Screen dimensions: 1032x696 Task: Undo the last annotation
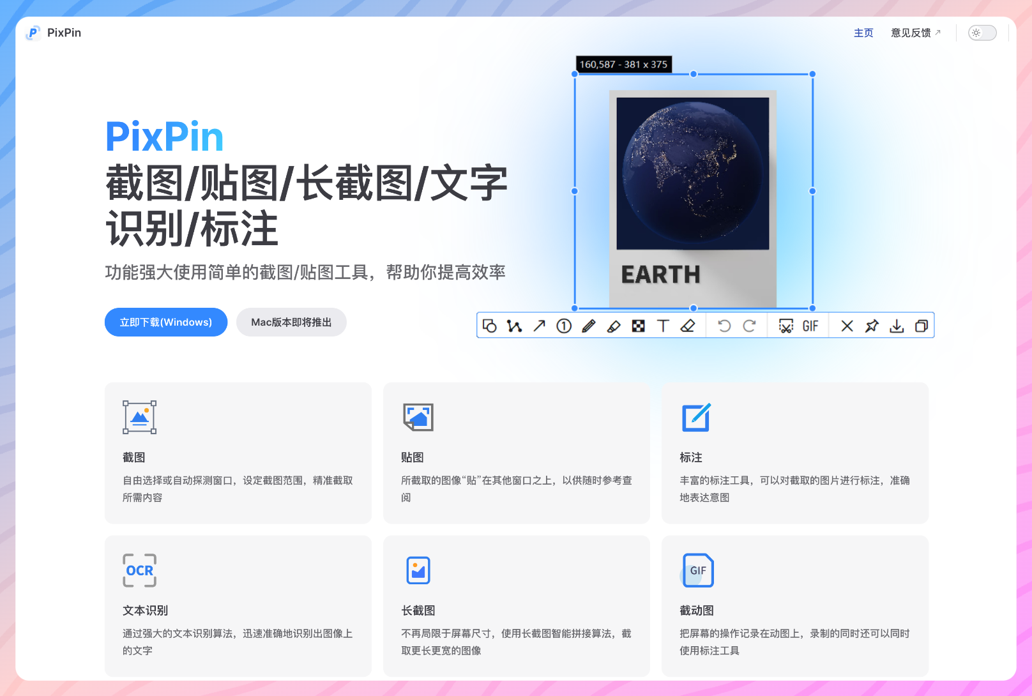[724, 326]
